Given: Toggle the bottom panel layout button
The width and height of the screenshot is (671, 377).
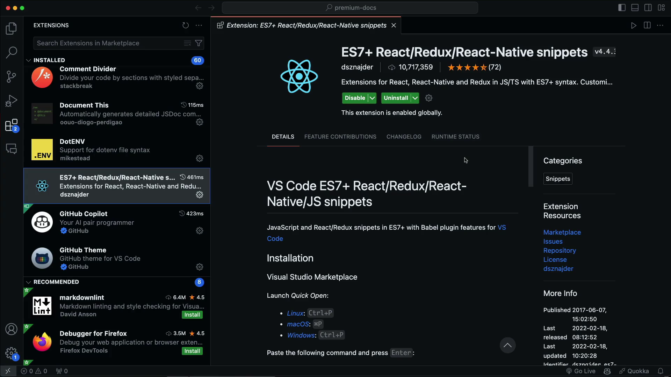Looking at the screenshot, I should [x=635, y=8].
